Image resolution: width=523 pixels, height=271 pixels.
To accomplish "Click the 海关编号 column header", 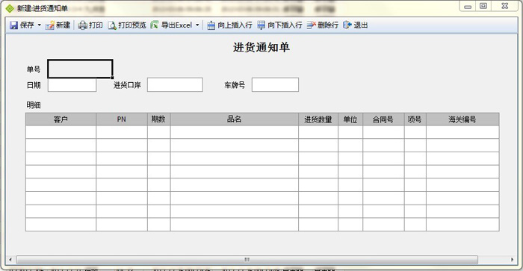I will [x=462, y=119].
